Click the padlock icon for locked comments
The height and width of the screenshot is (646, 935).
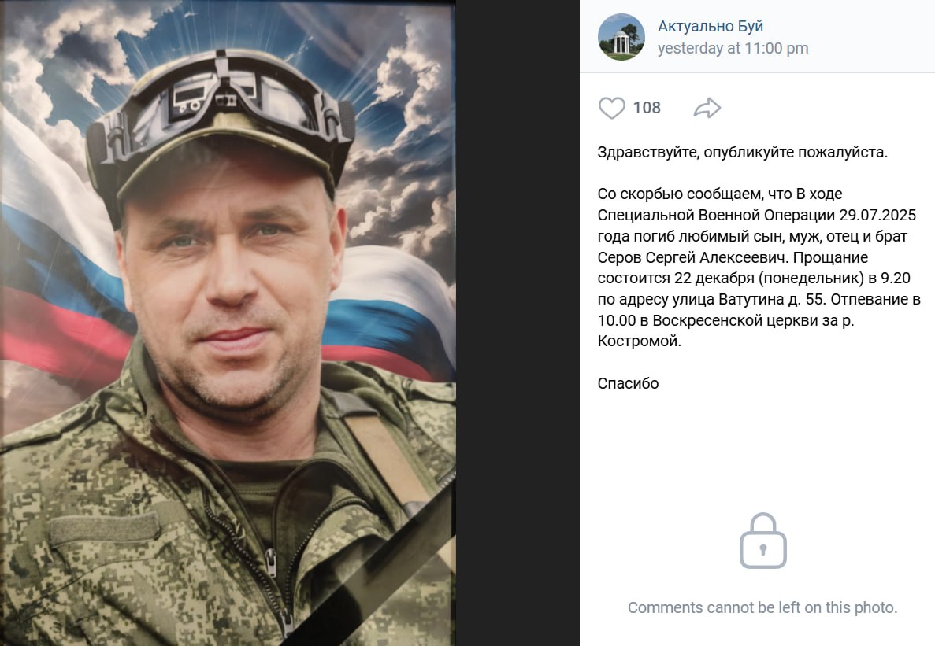click(762, 541)
